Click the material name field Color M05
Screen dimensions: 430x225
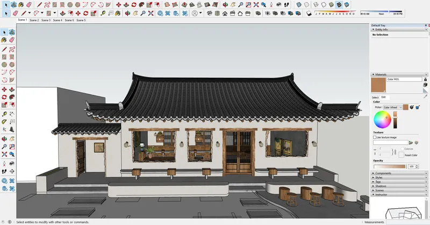404,79
